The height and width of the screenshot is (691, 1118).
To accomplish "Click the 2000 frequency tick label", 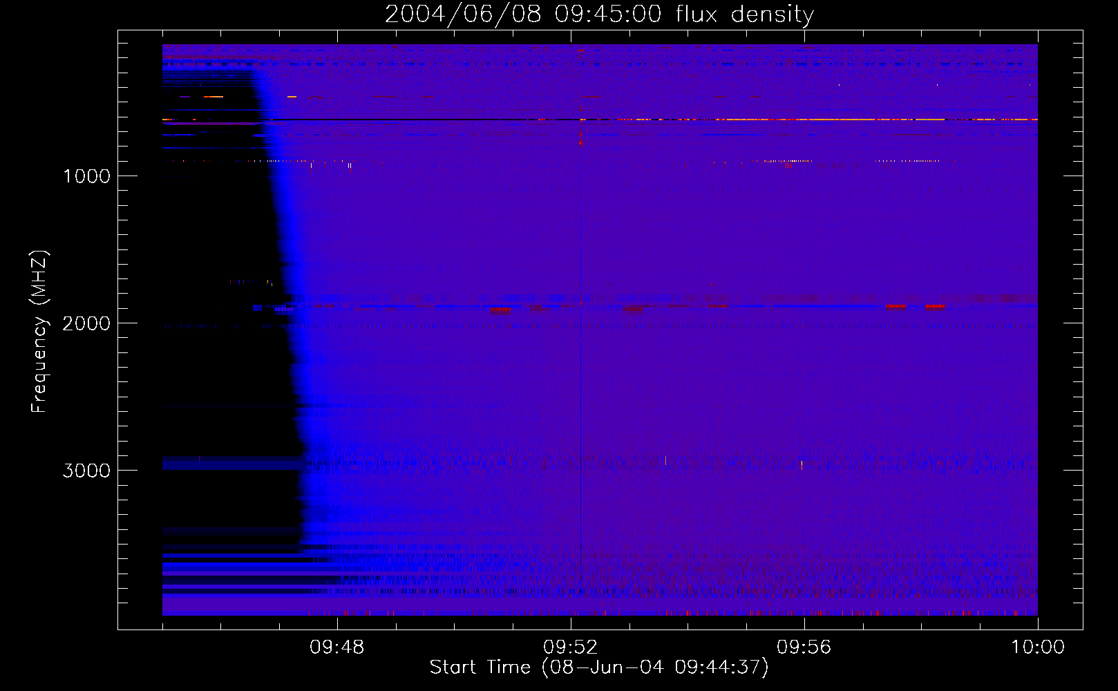I will point(86,323).
